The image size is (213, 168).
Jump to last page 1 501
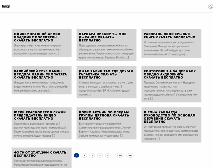coord(120,155)
